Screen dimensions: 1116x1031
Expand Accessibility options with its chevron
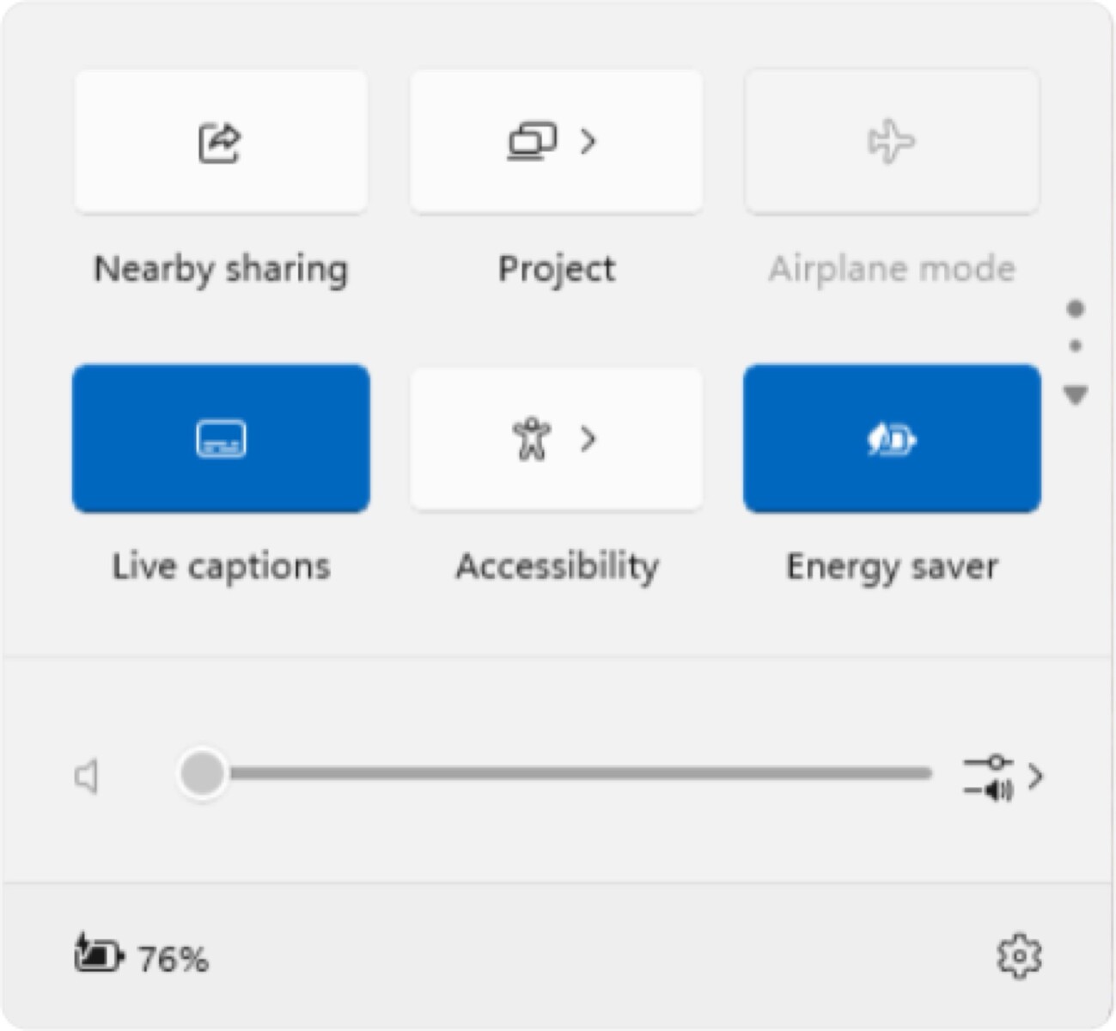[588, 439]
